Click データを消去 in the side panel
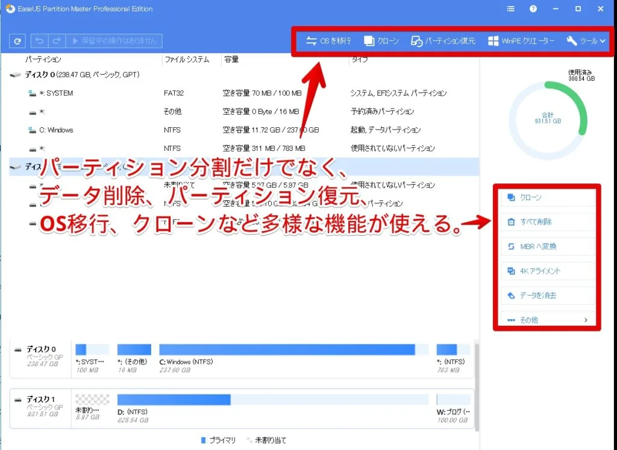This screenshot has height=450, width=617. pos(548,295)
